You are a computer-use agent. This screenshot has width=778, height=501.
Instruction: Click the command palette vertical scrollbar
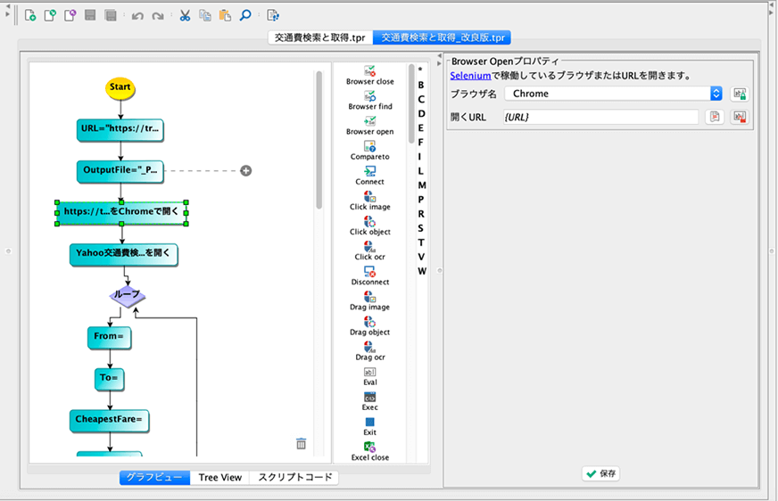coord(410,104)
